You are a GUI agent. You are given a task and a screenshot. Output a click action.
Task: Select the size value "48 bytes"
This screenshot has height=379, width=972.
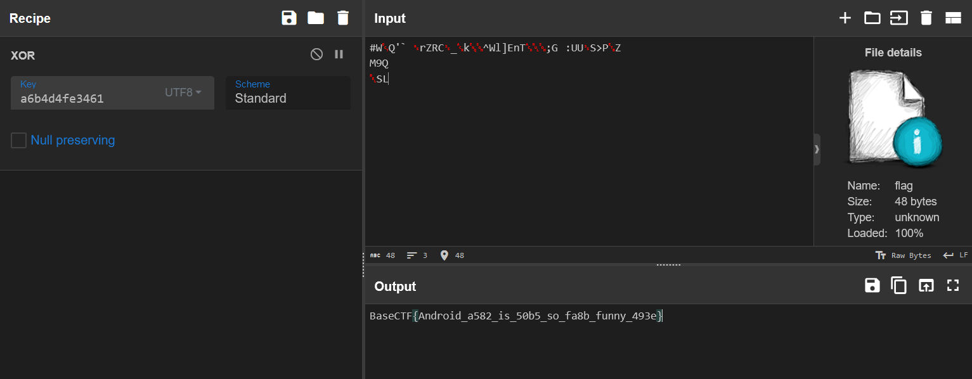pos(916,202)
